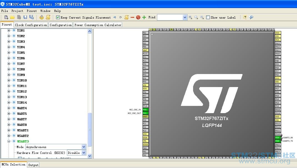Click the yellow question mark help icon

[245, 17]
